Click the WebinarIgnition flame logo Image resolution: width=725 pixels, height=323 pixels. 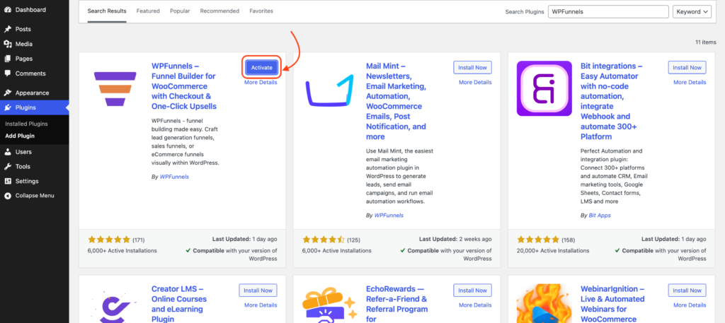[544, 304]
